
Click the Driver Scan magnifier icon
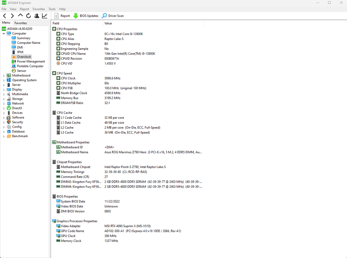tap(104, 16)
